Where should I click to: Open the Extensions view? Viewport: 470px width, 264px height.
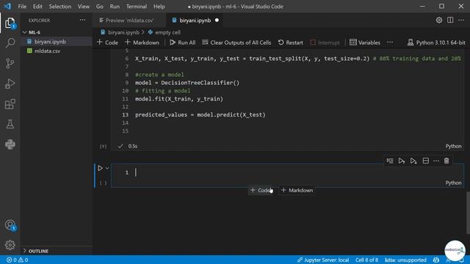coord(10,104)
